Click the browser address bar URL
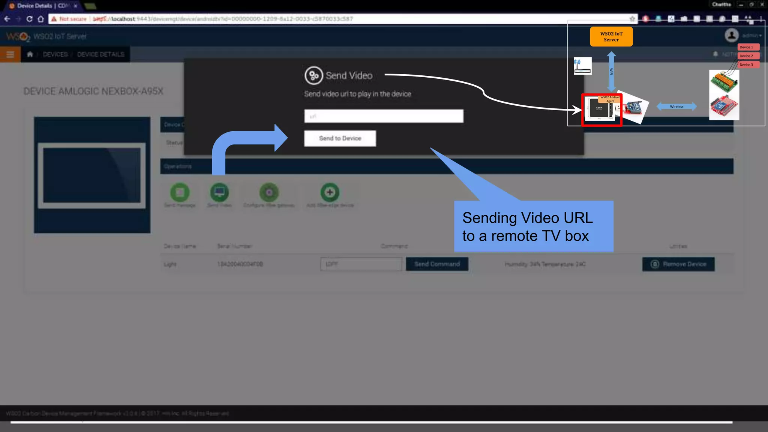This screenshot has height=432, width=768. pos(223,19)
